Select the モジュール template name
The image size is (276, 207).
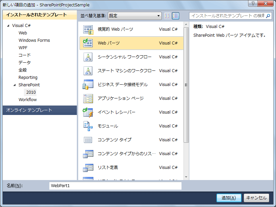pyautogui.click(x=108, y=126)
